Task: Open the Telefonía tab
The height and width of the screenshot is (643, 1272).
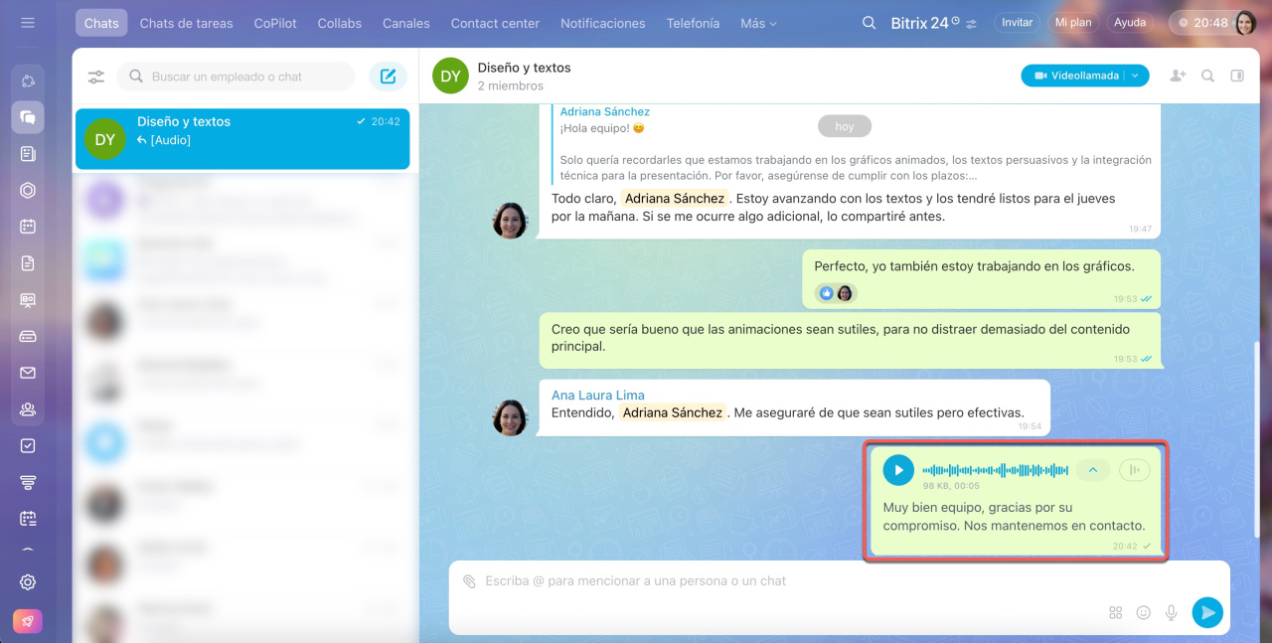Action: point(693,23)
